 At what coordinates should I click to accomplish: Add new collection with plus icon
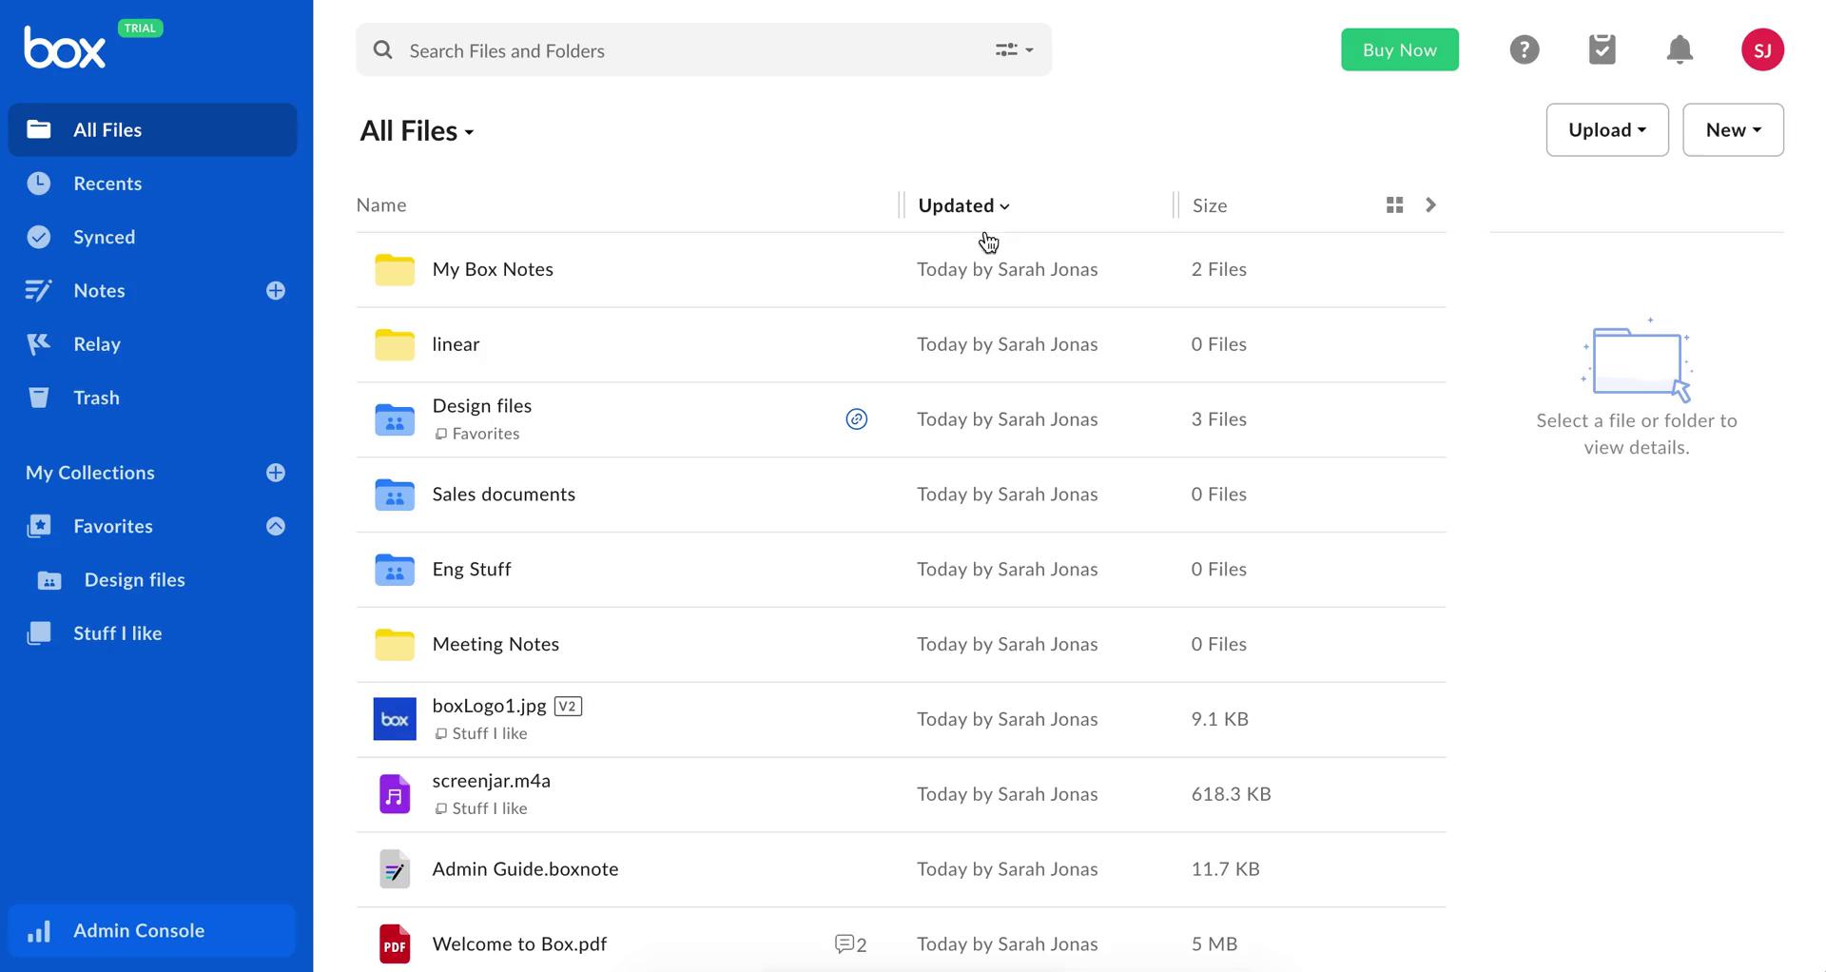pos(276,473)
